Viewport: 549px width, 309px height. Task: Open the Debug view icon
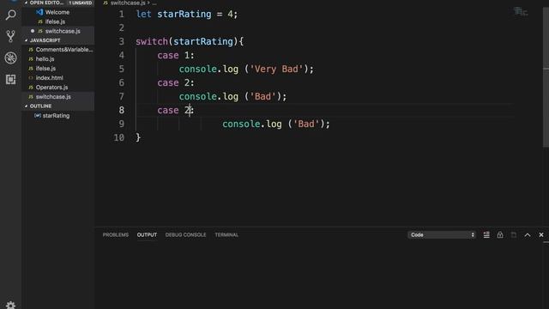(x=11, y=58)
